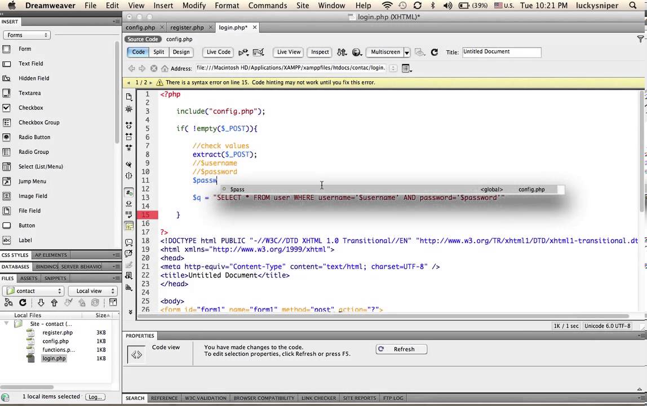Image resolution: width=647 pixels, height=406 pixels.
Task: Insert a Radio Button element
Action: pyautogui.click(x=34, y=137)
